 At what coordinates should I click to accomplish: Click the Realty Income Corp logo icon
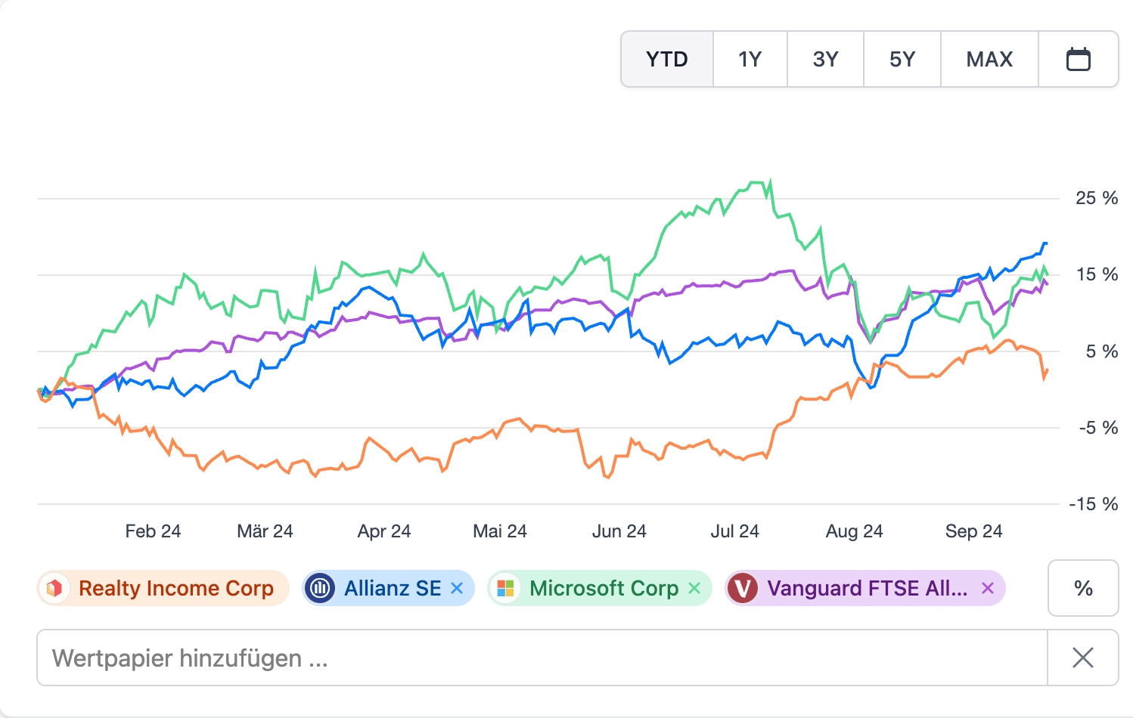54,588
